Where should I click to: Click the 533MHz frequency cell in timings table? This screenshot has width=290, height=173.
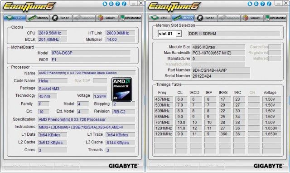pyautogui.click(x=164, y=105)
